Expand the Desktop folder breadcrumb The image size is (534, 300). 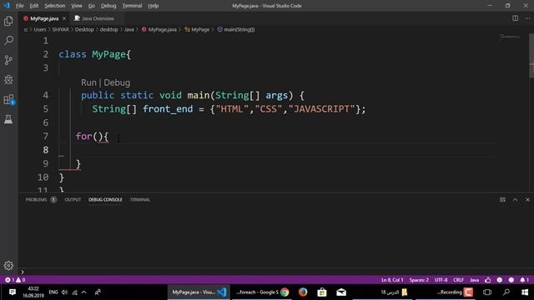tap(84, 30)
